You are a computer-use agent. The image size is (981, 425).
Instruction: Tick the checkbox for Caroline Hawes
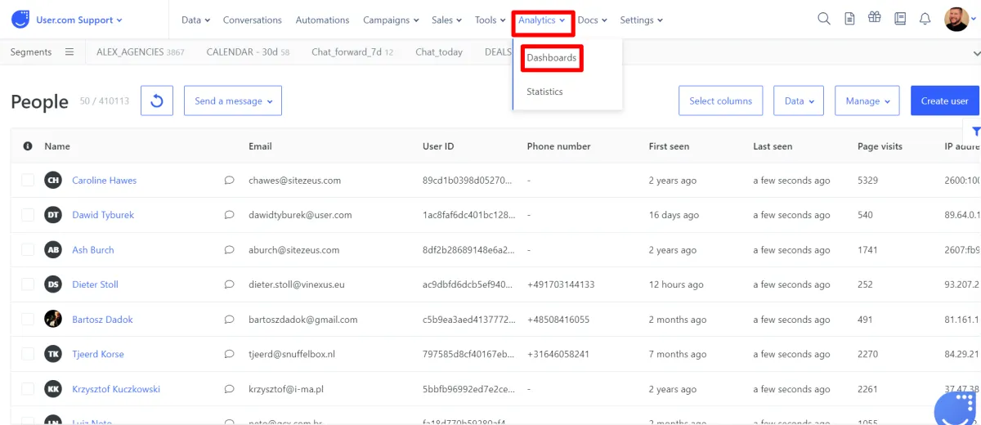point(28,181)
